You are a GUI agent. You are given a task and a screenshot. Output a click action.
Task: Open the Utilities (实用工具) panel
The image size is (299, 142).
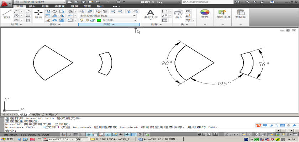pyautogui.click(x=223, y=14)
